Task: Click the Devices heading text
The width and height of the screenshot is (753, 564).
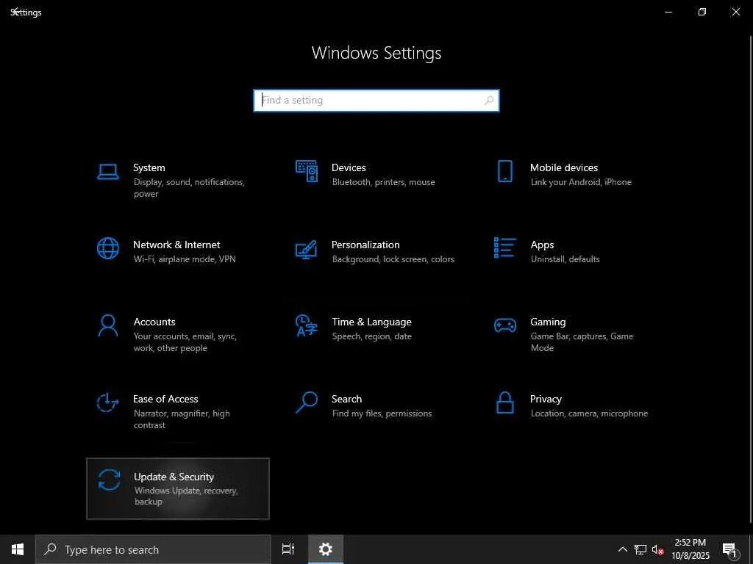Action: [349, 167]
